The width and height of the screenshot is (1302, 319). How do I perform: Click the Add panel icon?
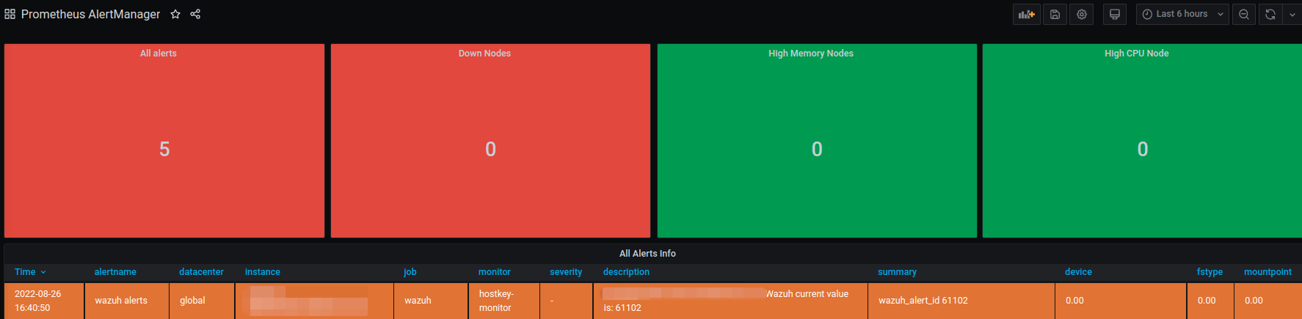tap(1026, 14)
